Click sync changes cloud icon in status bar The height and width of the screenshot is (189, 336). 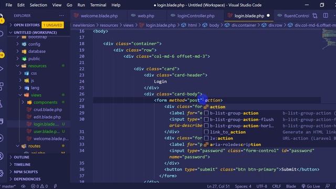(x=23, y=186)
